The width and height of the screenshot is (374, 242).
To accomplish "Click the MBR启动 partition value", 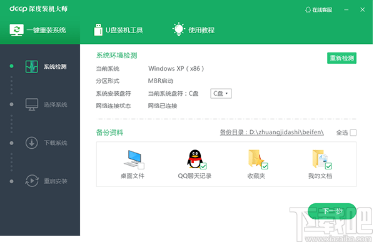I will [x=161, y=81].
